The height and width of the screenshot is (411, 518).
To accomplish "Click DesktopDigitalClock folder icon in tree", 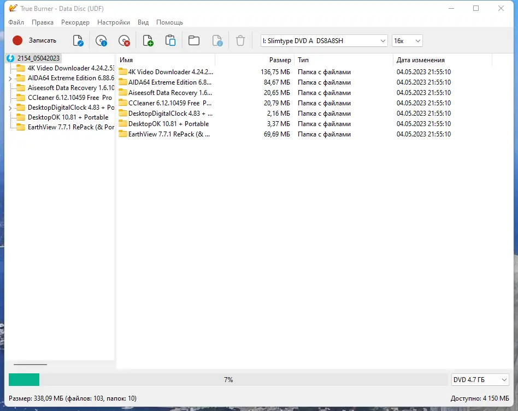I will (21, 108).
